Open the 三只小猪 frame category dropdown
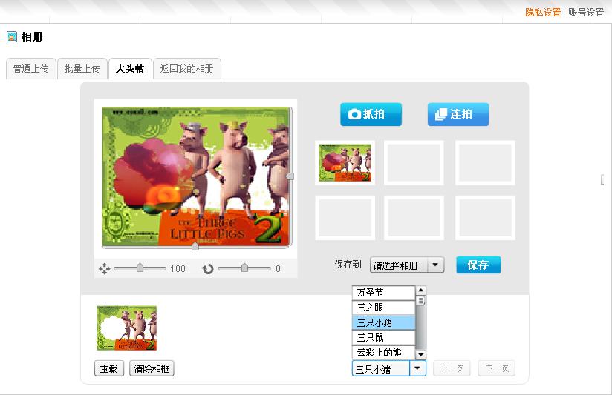Image resolution: width=612 pixels, height=395 pixels. (388, 368)
